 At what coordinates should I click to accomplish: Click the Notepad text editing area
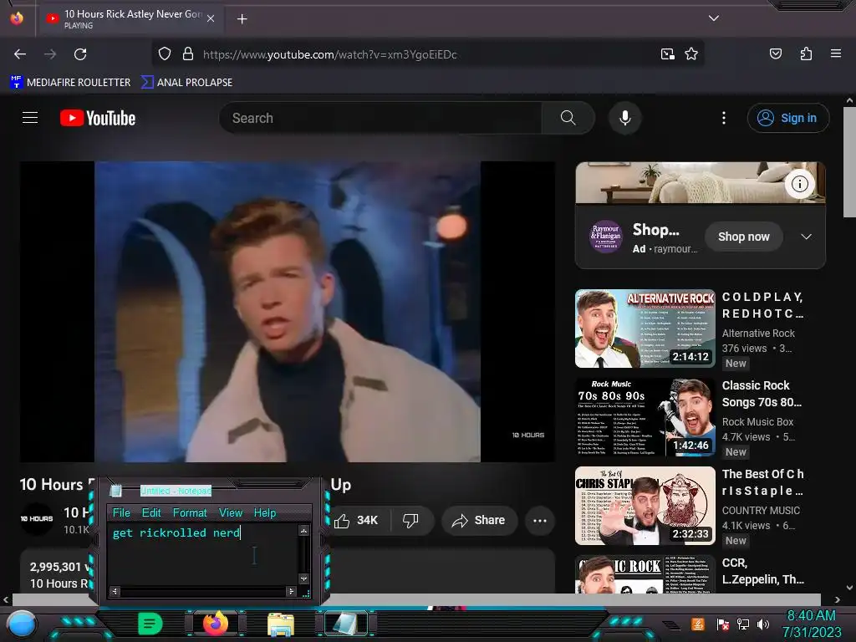pos(203,554)
